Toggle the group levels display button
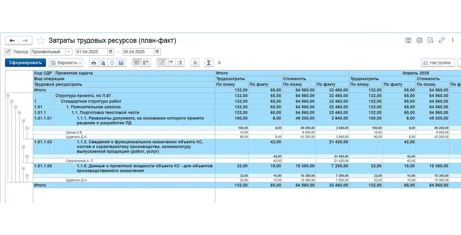 (161, 63)
